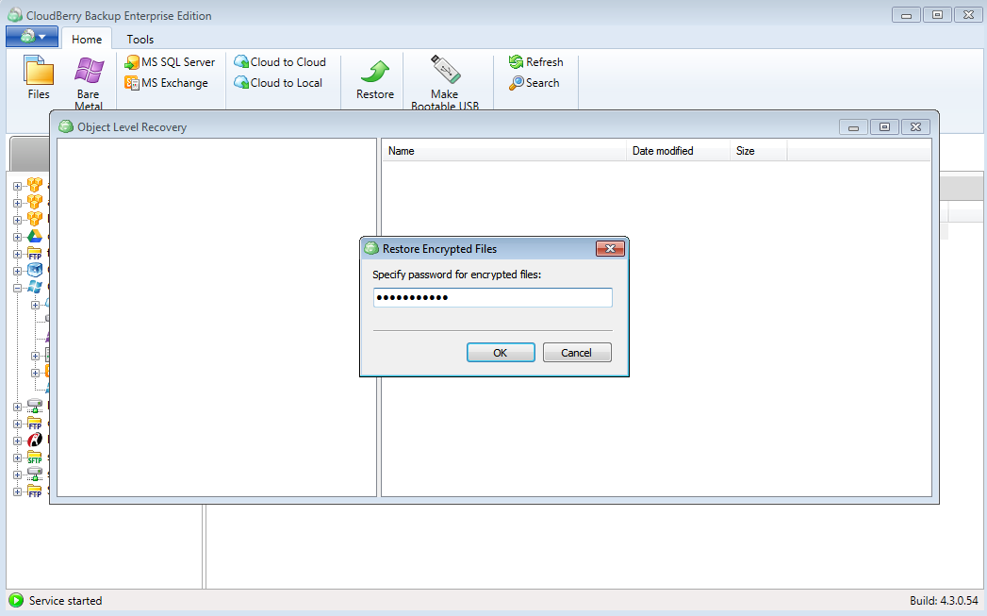Select the Windows Azure flag icon
Viewport: 987px width, 616px height.
pos(35,287)
